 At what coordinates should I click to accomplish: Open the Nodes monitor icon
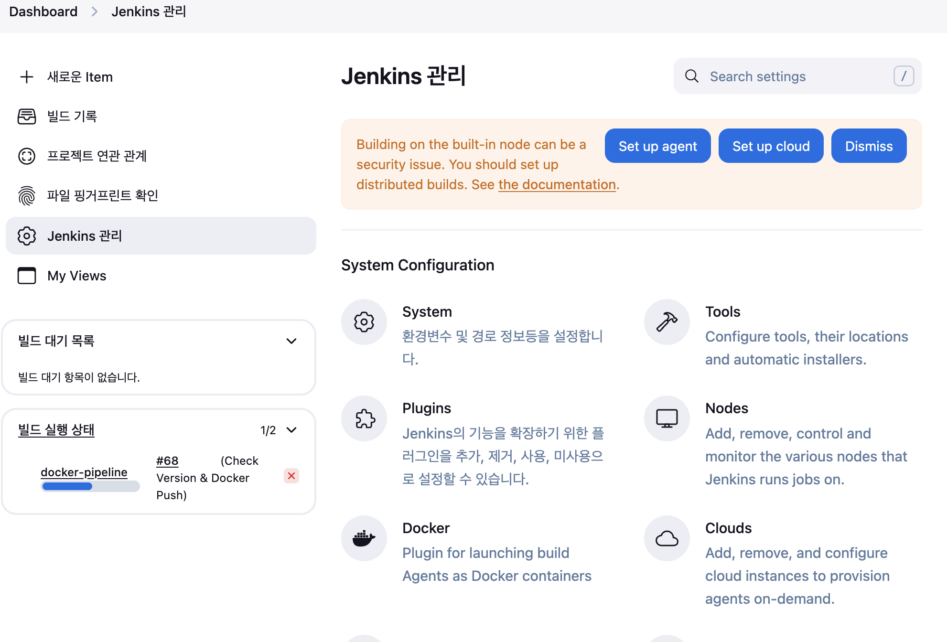pos(667,418)
